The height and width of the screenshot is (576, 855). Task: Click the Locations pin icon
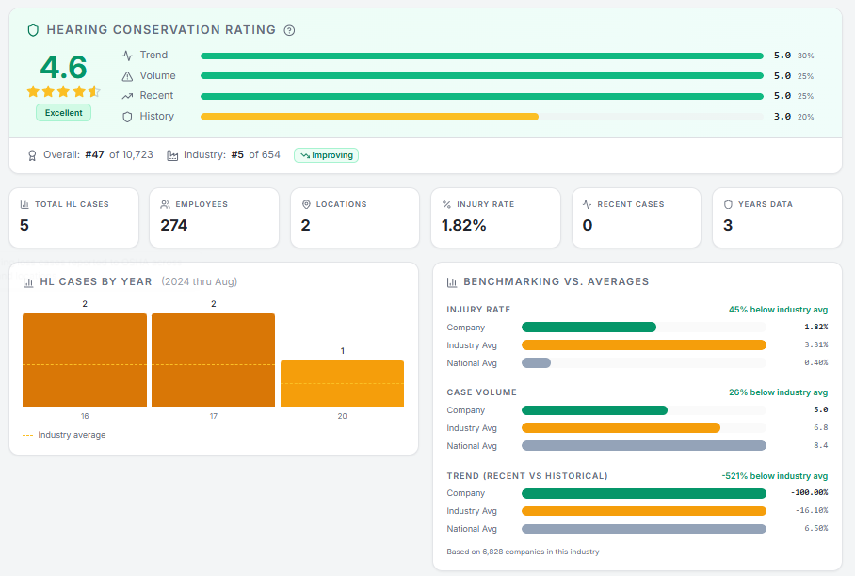click(x=306, y=204)
